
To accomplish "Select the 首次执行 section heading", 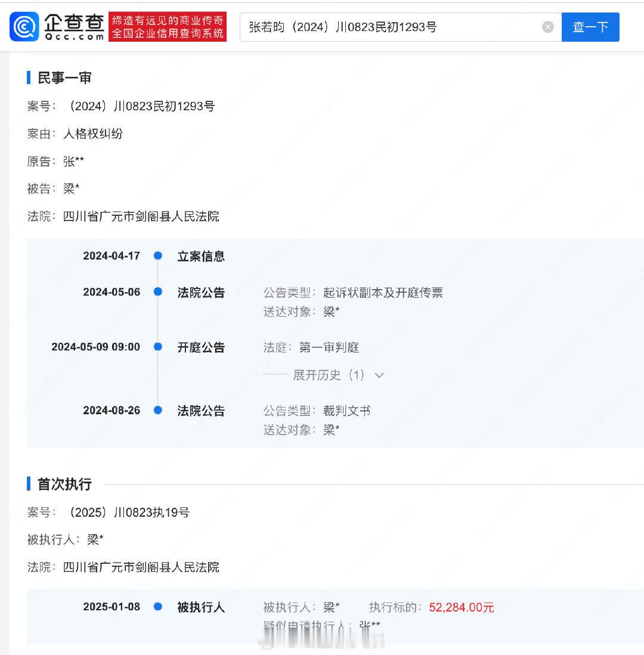I will click(x=64, y=484).
